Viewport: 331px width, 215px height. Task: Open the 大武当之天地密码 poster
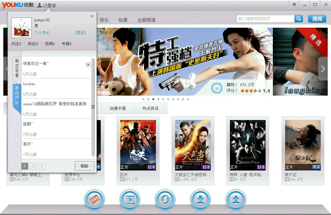pos(193,145)
